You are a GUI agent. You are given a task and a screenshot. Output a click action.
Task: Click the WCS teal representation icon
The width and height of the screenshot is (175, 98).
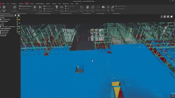coord(19,23)
